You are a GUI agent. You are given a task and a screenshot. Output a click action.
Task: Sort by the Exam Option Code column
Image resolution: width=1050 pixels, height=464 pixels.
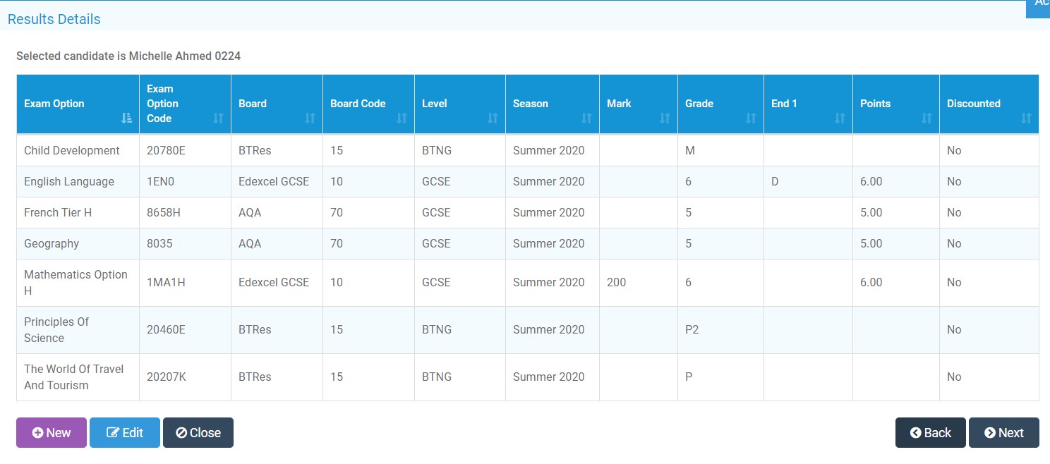pos(219,118)
